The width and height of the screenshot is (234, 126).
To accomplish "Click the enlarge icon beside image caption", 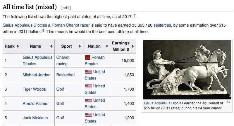I will pos(228,102).
